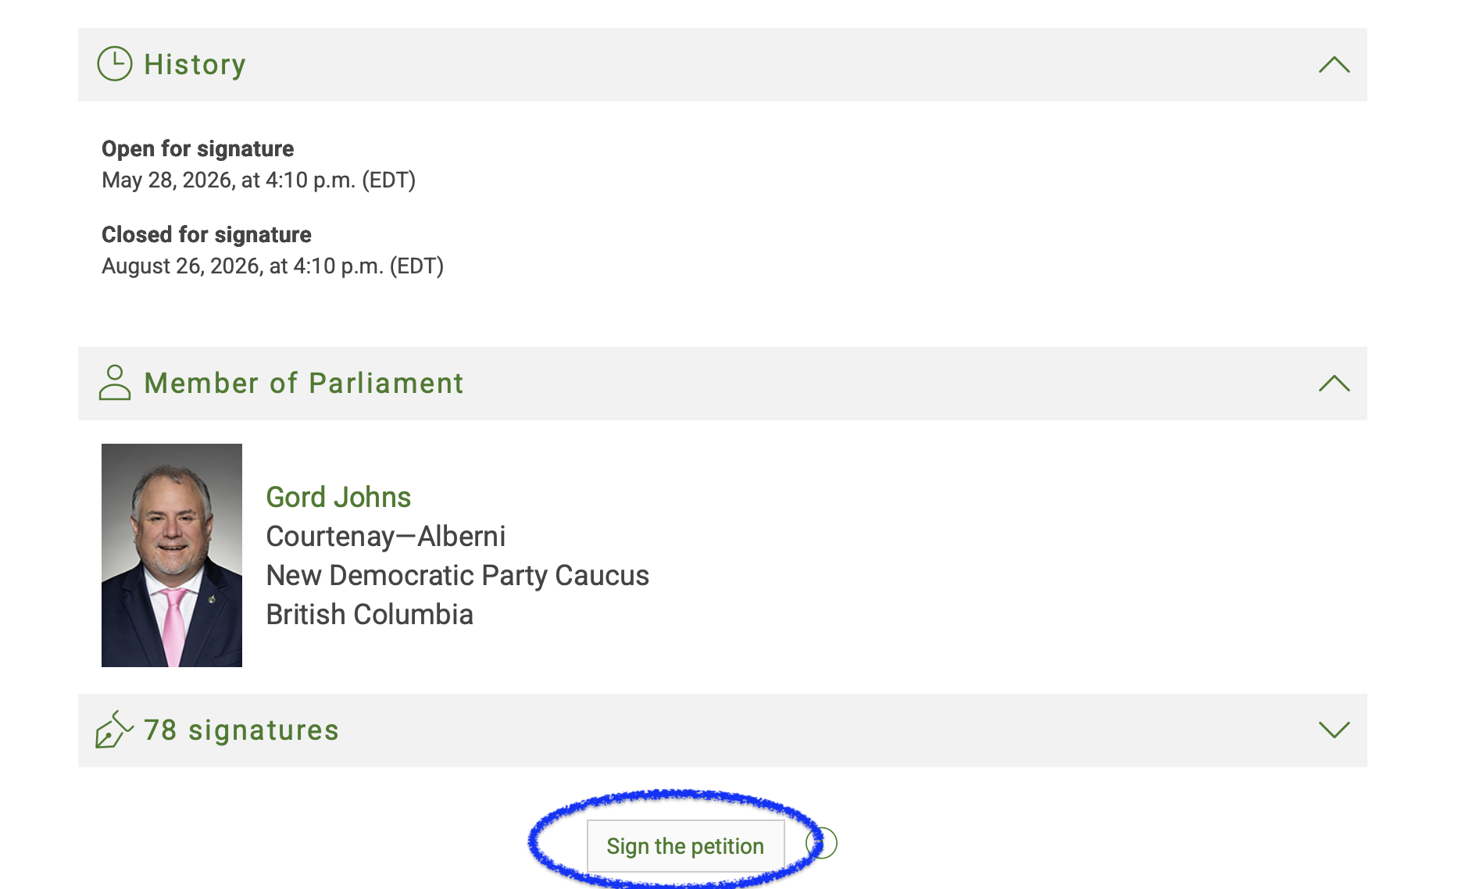The height and width of the screenshot is (889, 1472).
Task: Click the Member of Parliament heading text
Action: tap(304, 383)
